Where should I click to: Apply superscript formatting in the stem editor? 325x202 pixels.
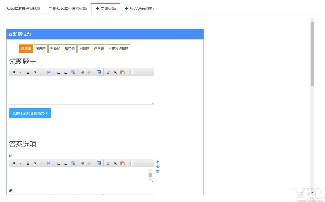coord(108,72)
